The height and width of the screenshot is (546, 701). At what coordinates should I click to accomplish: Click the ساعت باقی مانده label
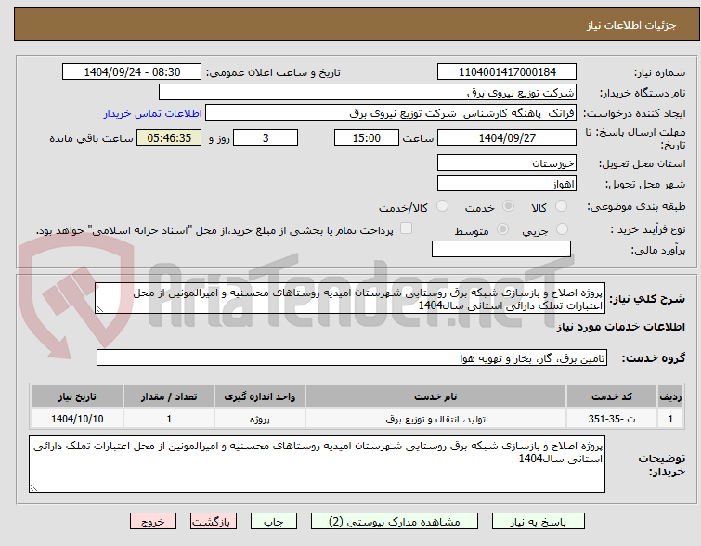coord(91,138)
